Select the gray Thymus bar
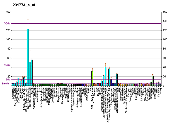This screenshot has height=125, width=173. coord(153,81)
